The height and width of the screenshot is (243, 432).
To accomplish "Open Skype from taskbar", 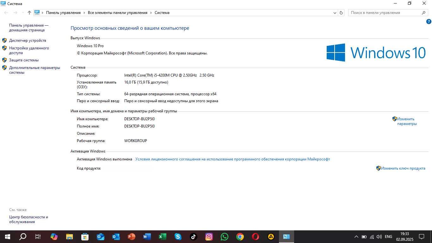I will pos(178,237).
